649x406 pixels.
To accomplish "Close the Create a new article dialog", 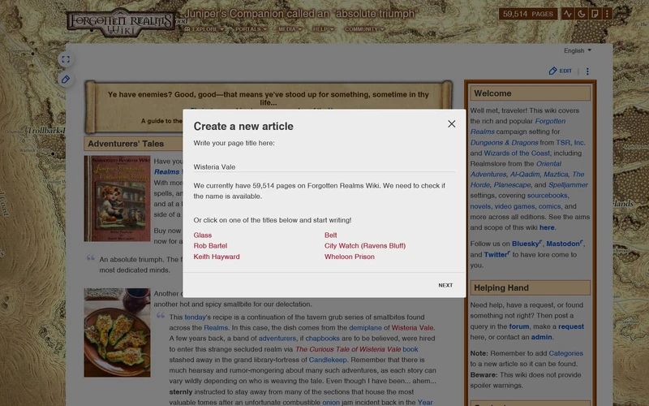I will pos(452,124).
